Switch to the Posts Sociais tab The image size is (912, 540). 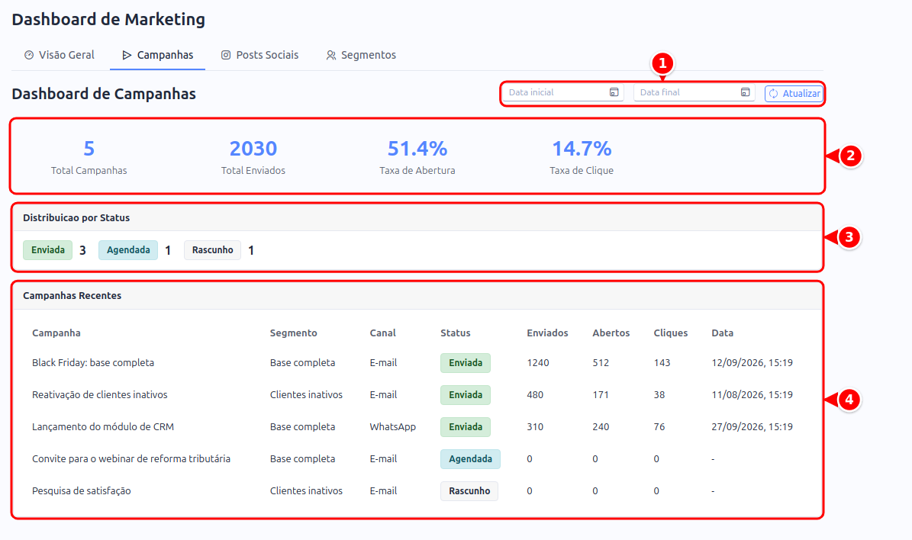click(260, 55)
